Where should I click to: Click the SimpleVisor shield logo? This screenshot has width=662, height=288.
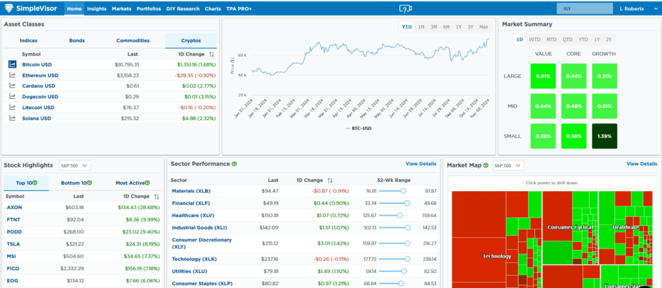pos(9,8)
